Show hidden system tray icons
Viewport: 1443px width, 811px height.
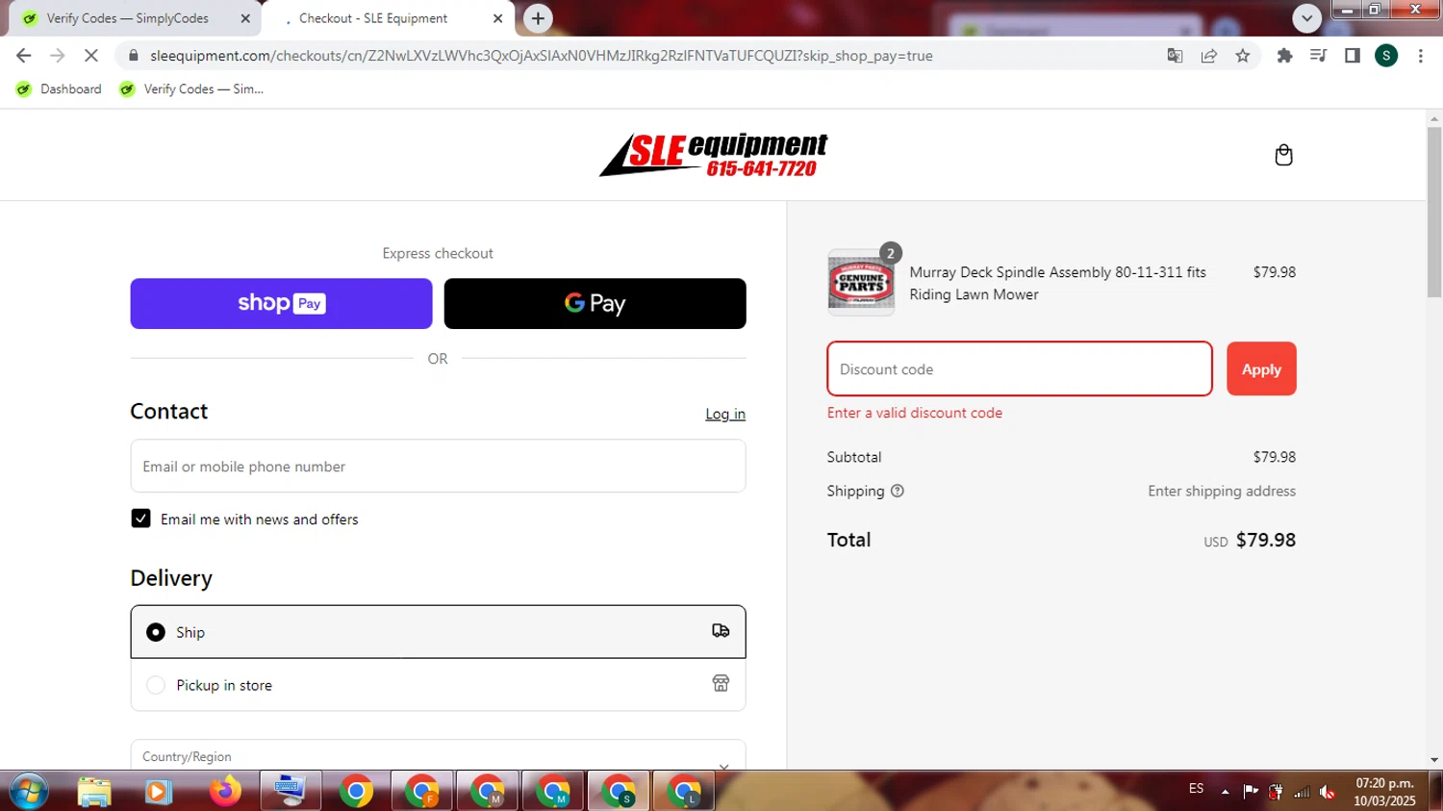coord(1225,792)
